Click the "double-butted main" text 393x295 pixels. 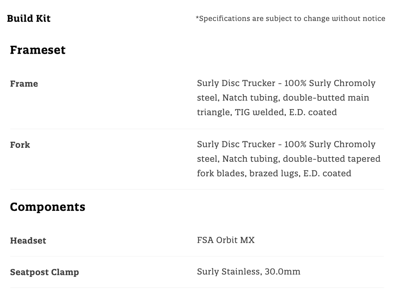point(326,98)
